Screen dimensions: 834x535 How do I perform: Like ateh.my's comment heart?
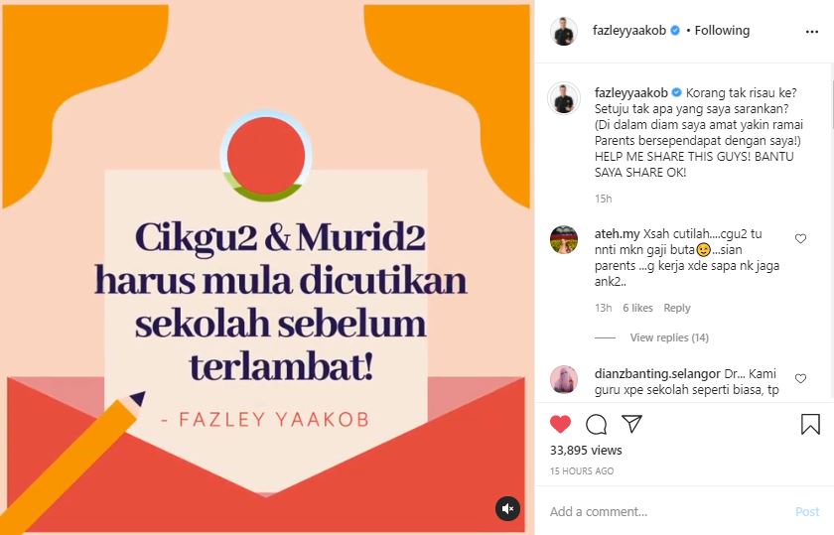pos(800,239)
